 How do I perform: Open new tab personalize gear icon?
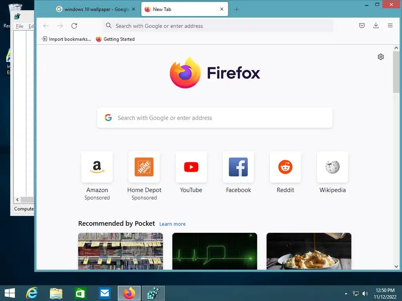click(381, 57)
